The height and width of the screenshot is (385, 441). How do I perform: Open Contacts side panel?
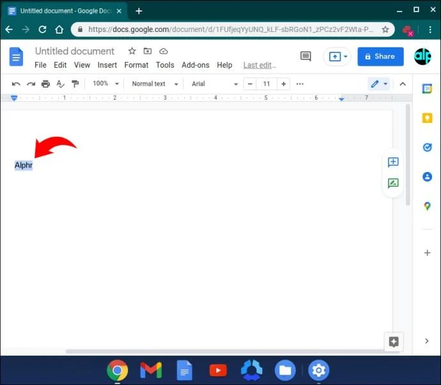click(427, 177)
